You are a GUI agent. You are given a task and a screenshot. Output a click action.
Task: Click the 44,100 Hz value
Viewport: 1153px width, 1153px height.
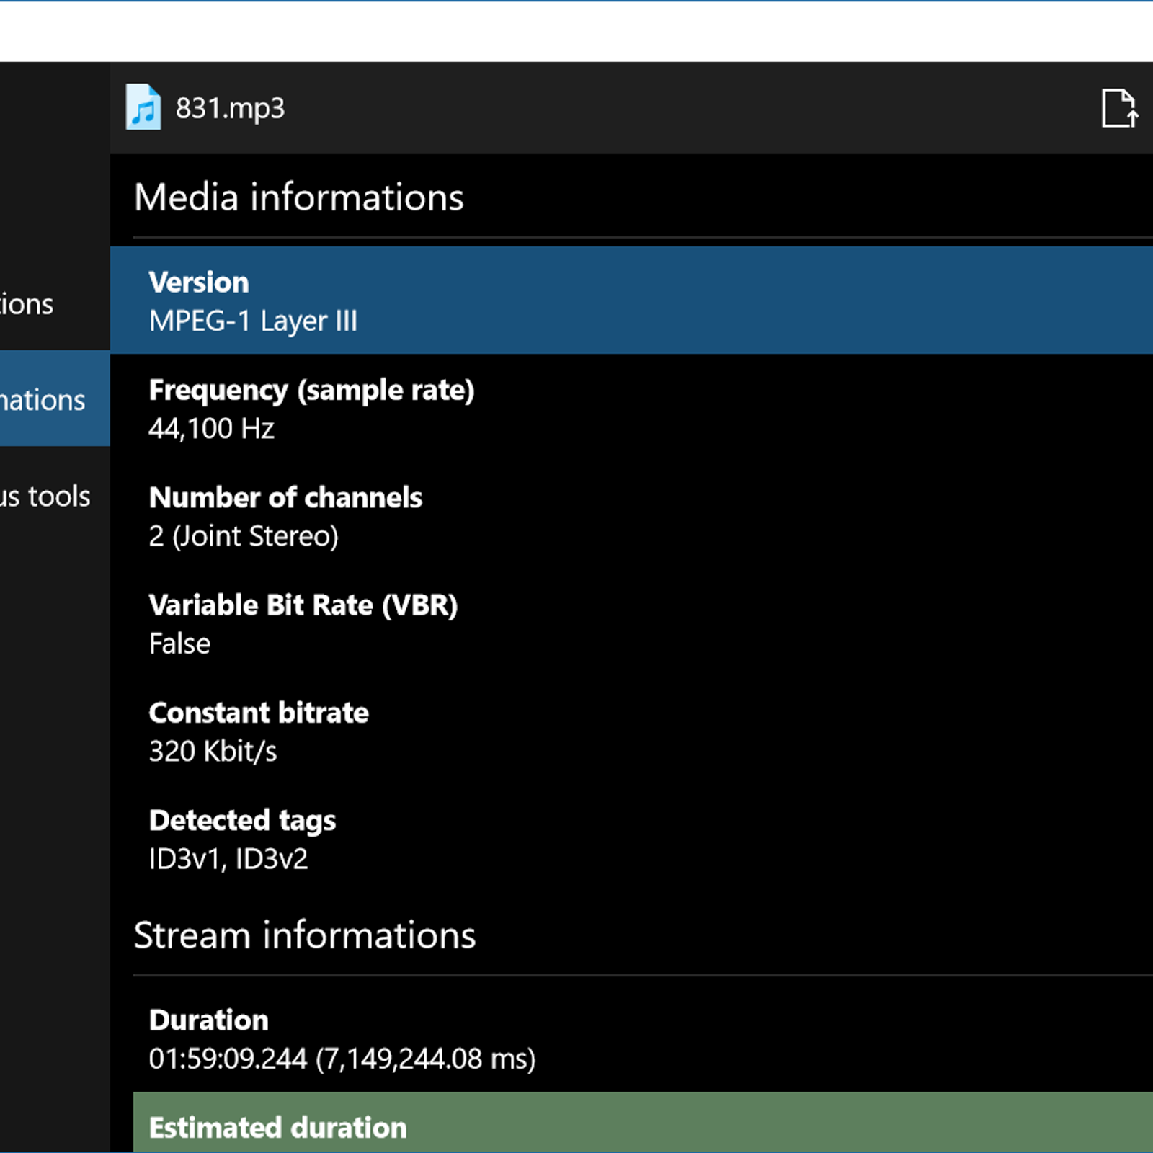pos(211,429)
